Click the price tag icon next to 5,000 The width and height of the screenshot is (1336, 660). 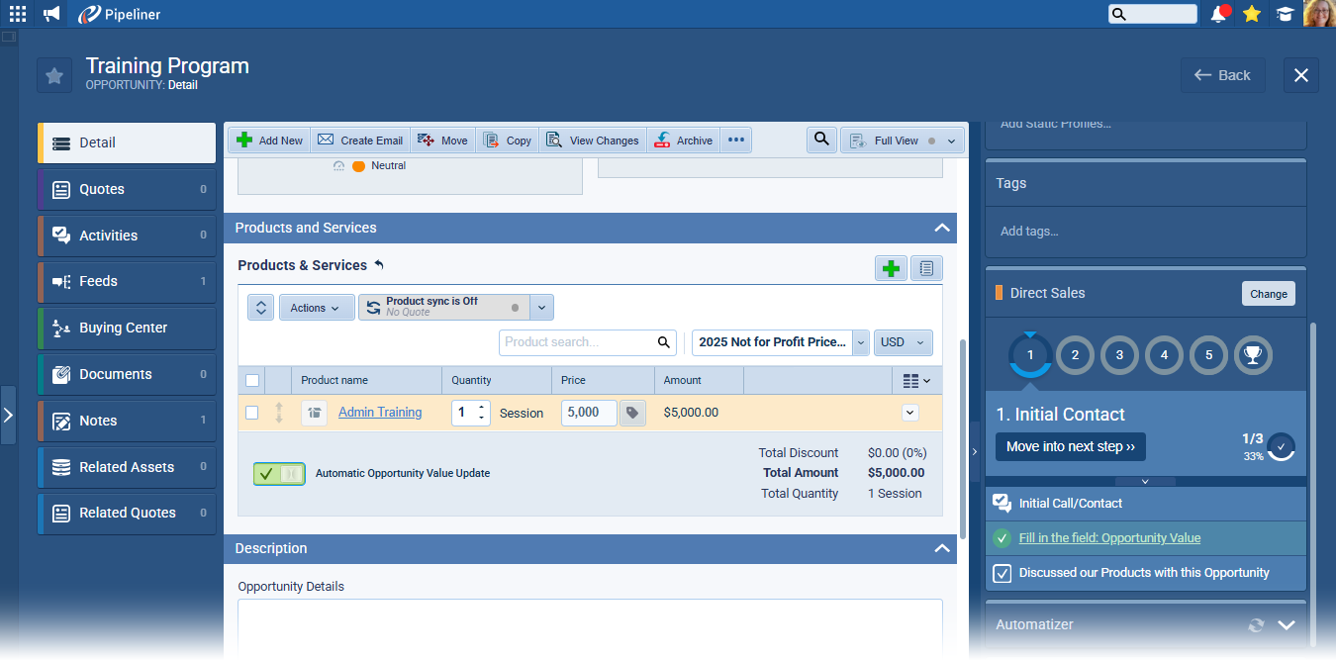632,413
